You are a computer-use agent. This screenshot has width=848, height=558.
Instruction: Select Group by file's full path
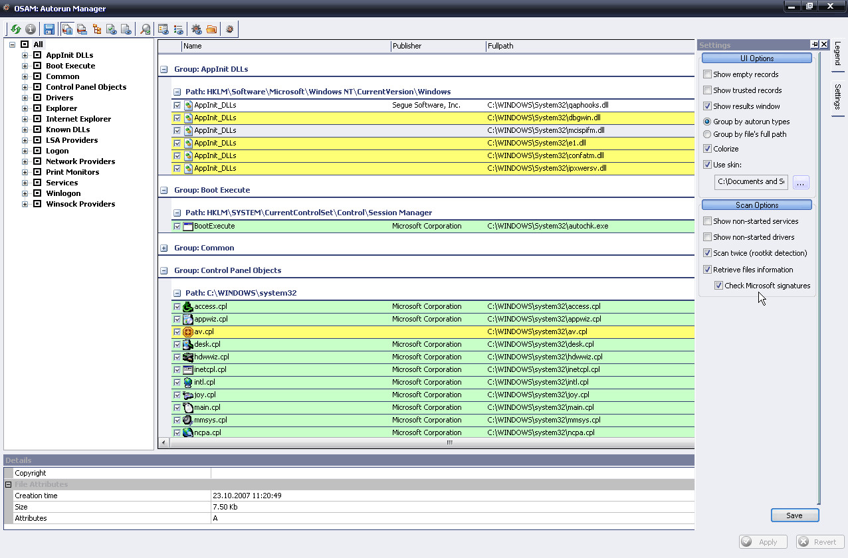coord(708,134)
